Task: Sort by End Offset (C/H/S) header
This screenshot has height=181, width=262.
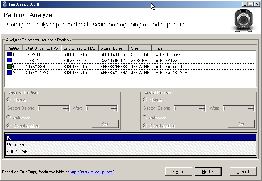Action: point(80,48)
